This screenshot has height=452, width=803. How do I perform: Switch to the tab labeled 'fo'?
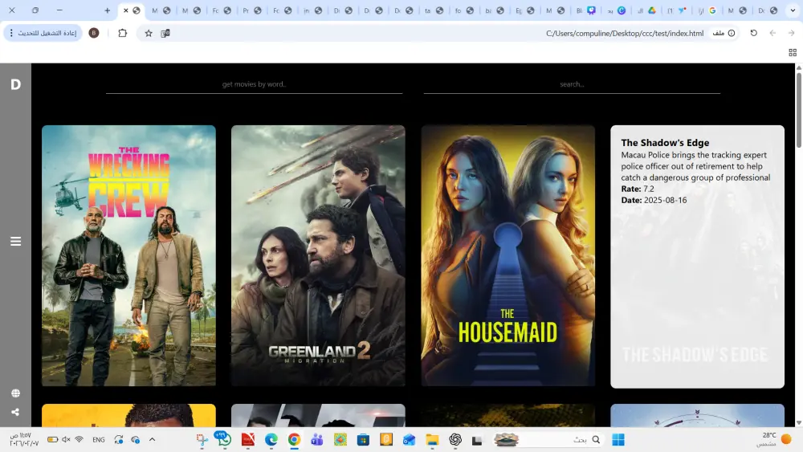click(463, 10)
